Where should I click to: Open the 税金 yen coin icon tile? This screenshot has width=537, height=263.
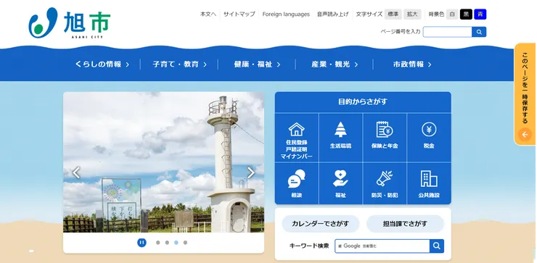click(x=429, y=138)
